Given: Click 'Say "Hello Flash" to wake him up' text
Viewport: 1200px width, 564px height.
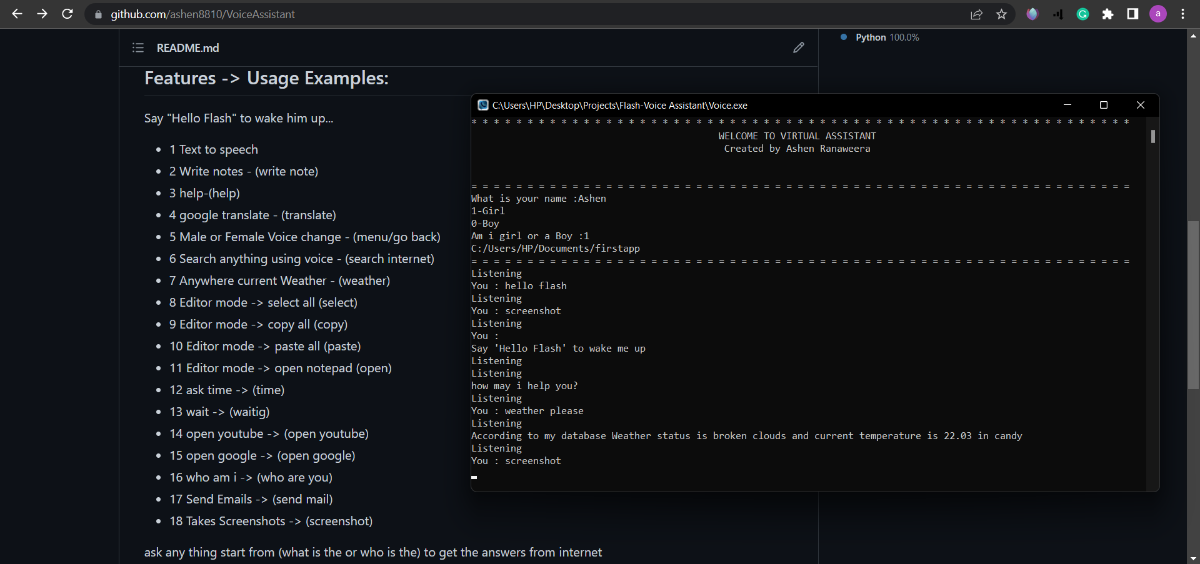Looking at the screenshot, I should pos(239,118).
